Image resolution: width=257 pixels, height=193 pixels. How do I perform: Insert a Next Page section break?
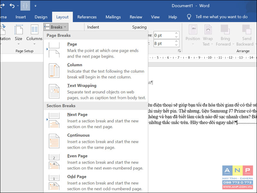(x=96, y=120)
